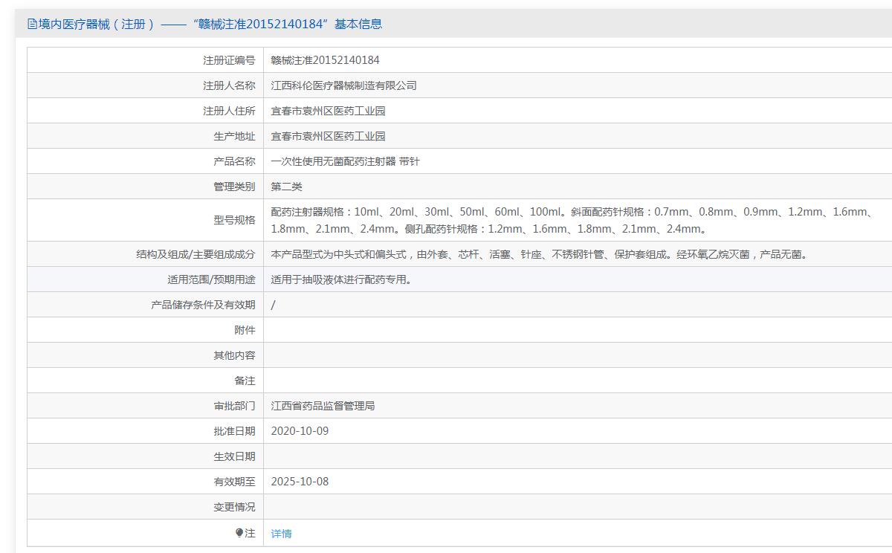The image size is (892, 553).
Task: Select the 第二类 management category value
Action: click(286, 187)
